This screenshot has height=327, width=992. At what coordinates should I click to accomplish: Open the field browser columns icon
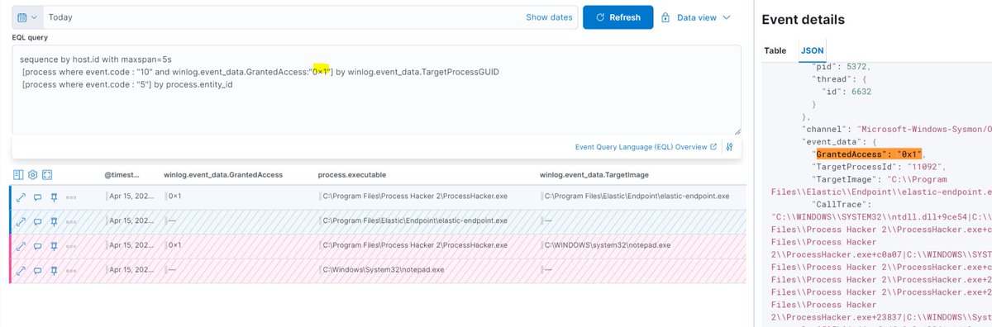[18, 175]
